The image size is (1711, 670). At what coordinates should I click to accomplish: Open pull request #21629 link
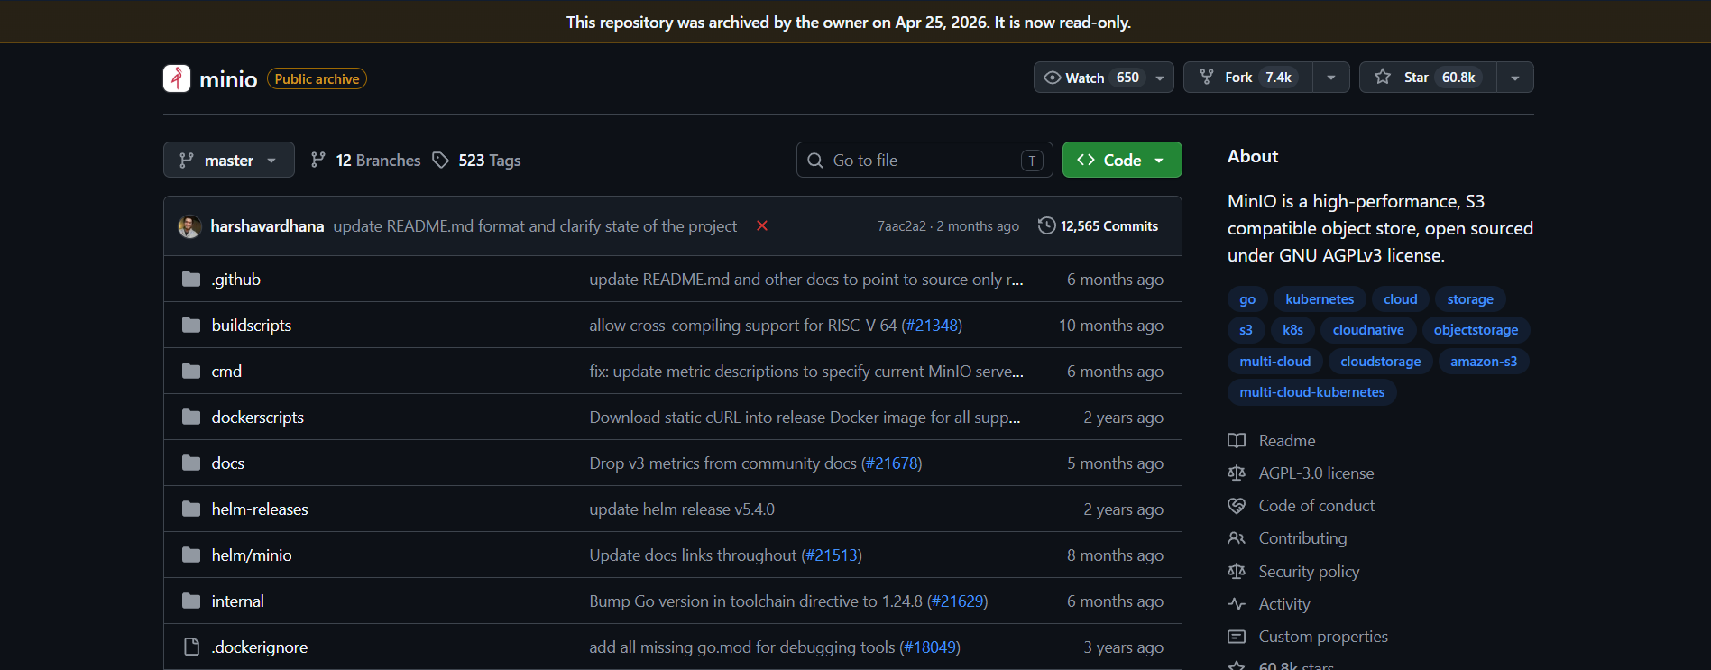[957, 601]
